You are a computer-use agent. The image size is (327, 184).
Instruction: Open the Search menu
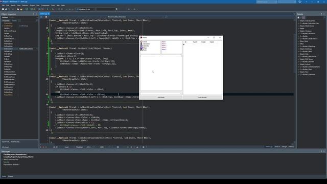[x=13, y=5]
